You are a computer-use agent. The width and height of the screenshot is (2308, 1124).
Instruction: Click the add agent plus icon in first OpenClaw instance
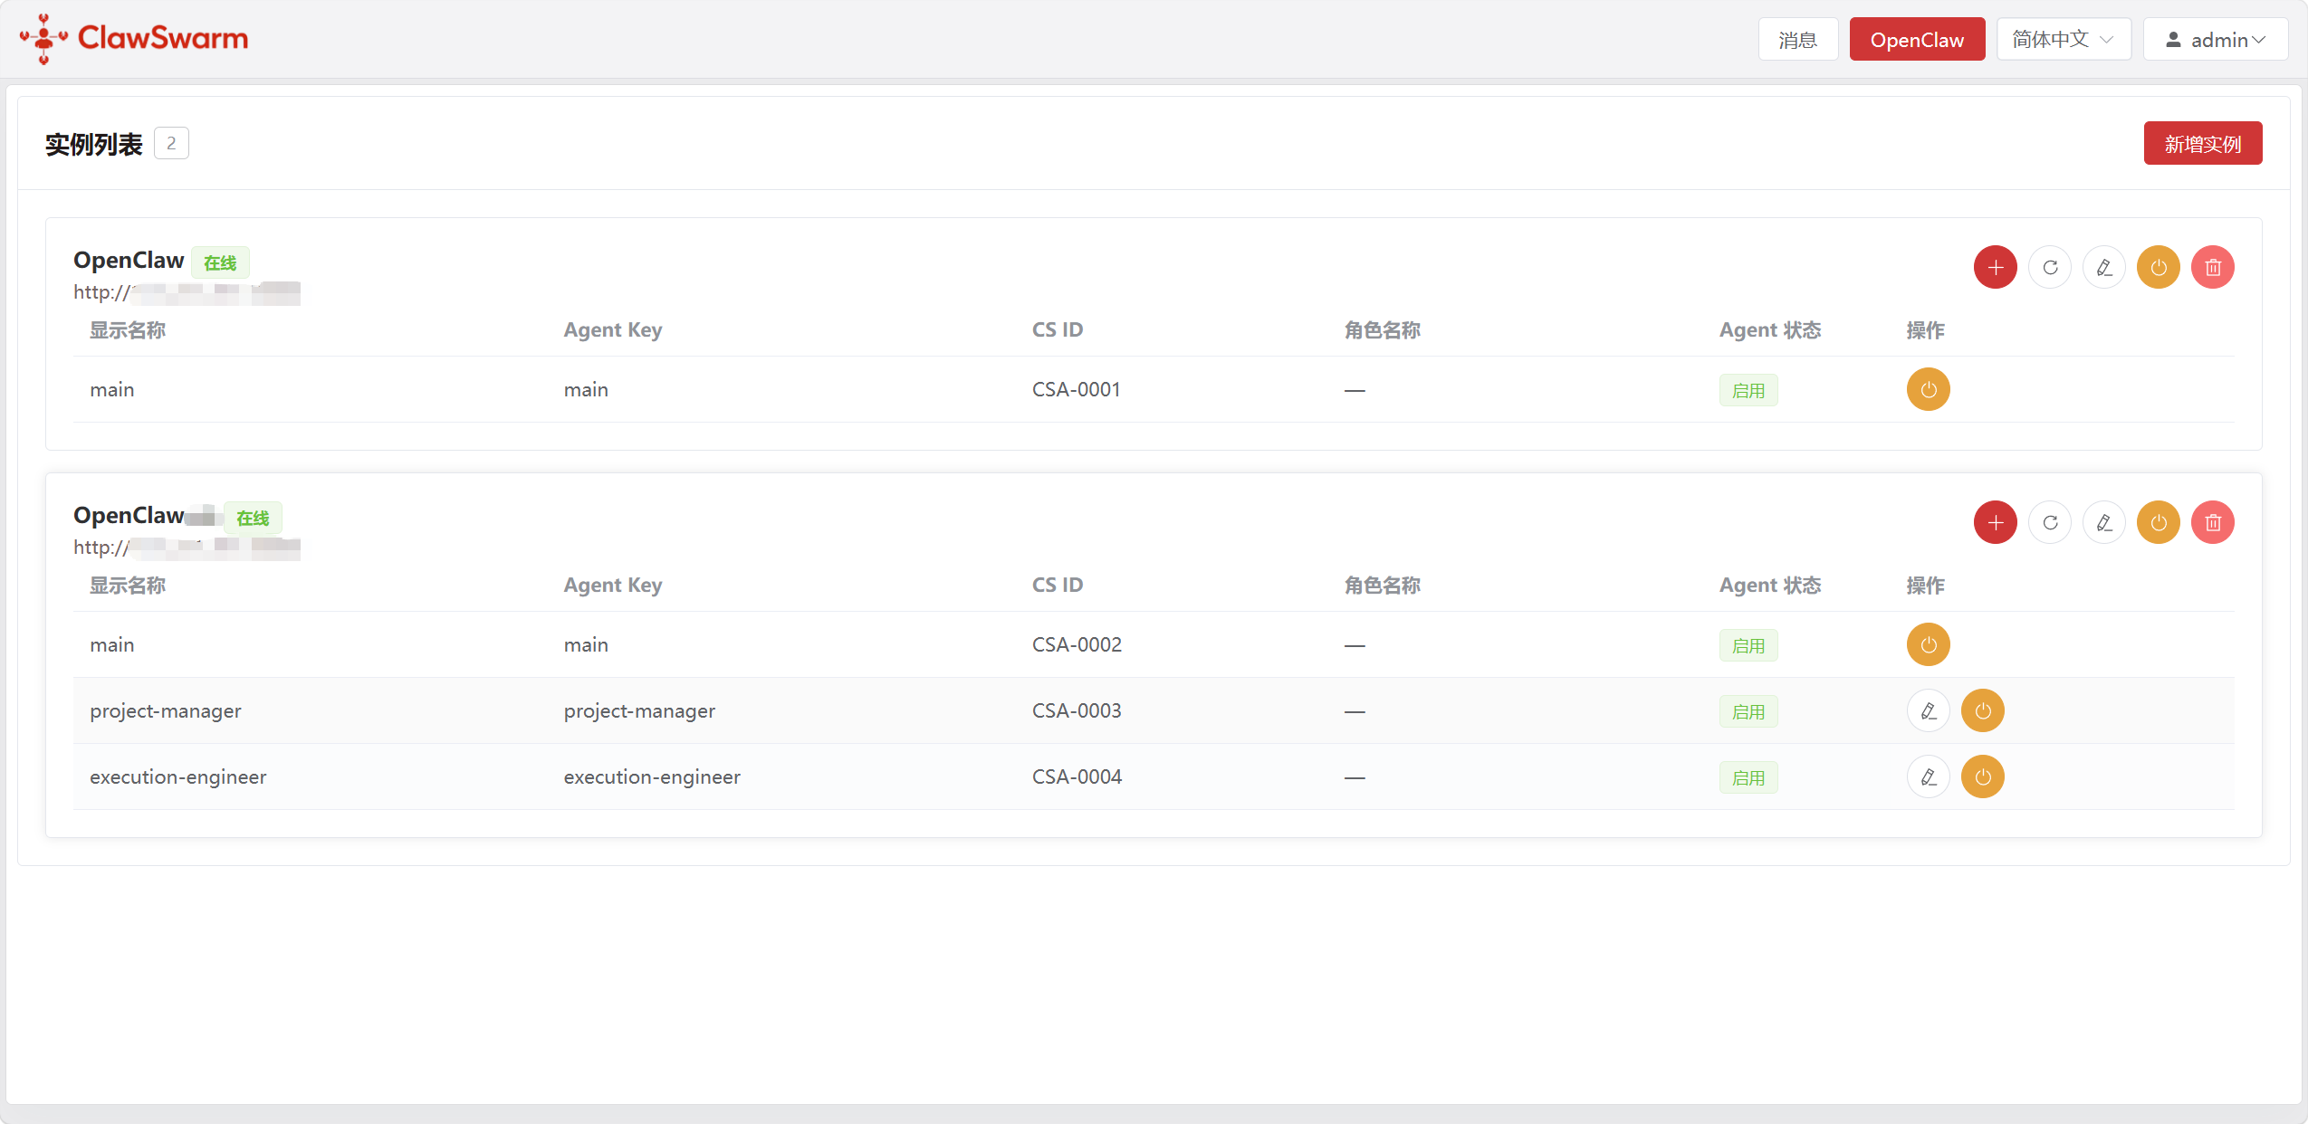1995,267
